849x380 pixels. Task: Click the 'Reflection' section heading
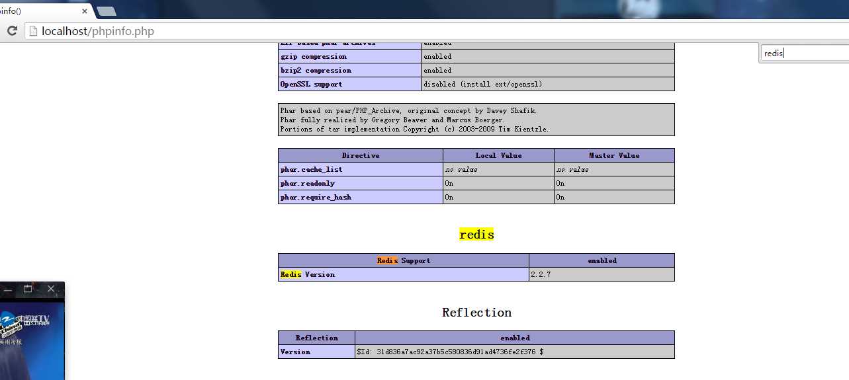476,313
